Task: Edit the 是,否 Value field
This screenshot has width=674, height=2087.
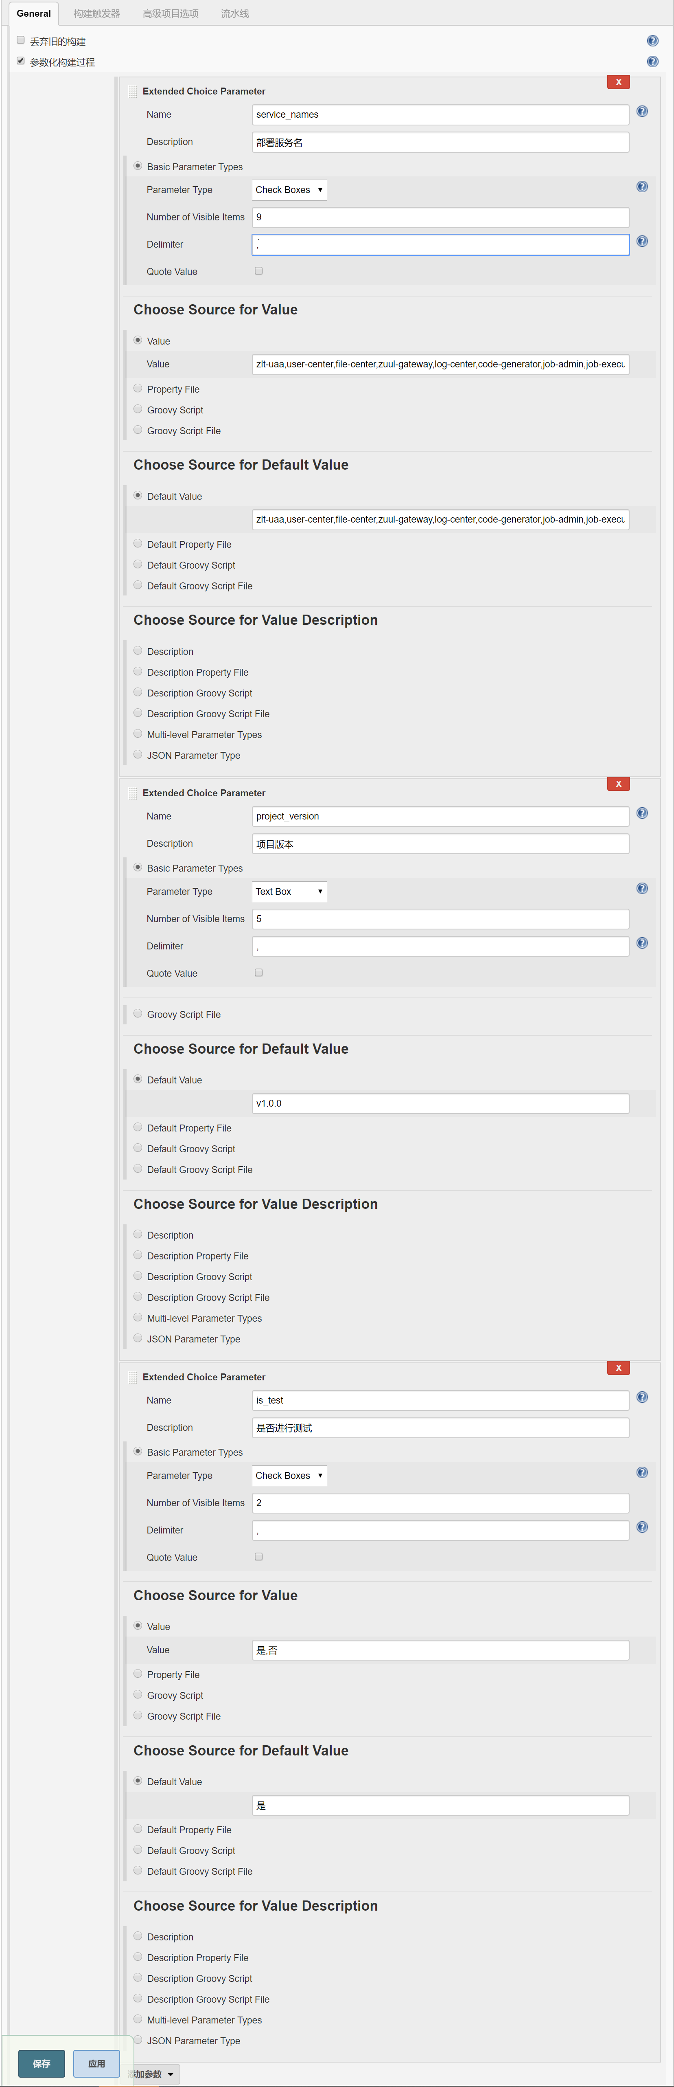Action: (x=440, y=1650)
